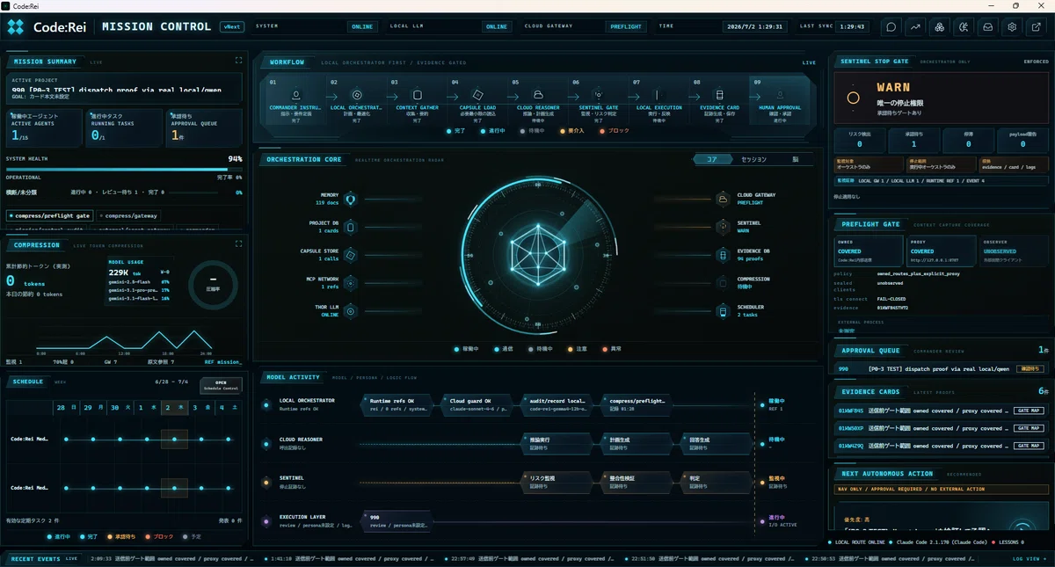Click the stacked cubes icon in header

click(x=940, y=26)
